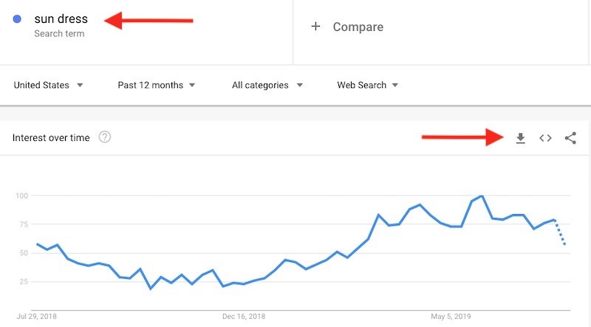Open the Interest over time help icon
This screenshot has height=327, width=591.
coord(105,137)
